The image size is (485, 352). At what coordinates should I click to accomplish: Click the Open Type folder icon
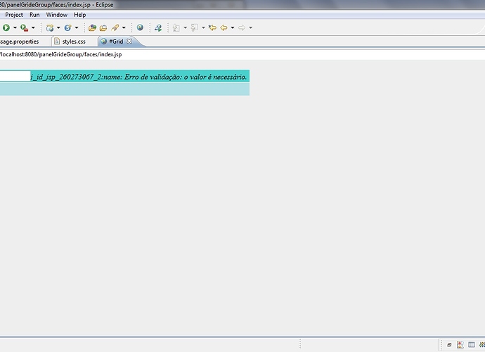[x=92, y=28]
